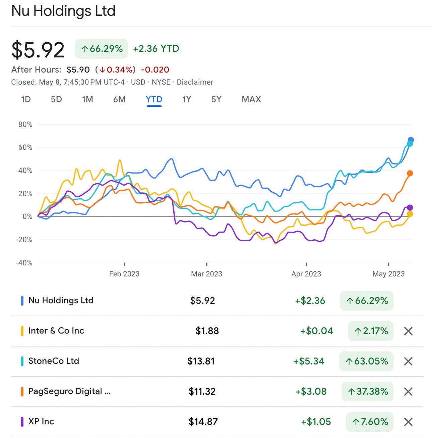Open StoneCo Ltd stock row
This screenshot has height=441, width=433.
(54, 361)
